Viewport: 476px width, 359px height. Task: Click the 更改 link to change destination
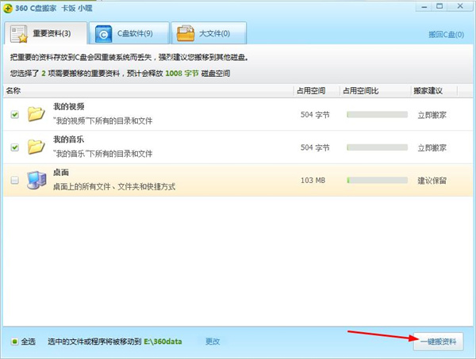pyautogui.click(x=213, y=342)
